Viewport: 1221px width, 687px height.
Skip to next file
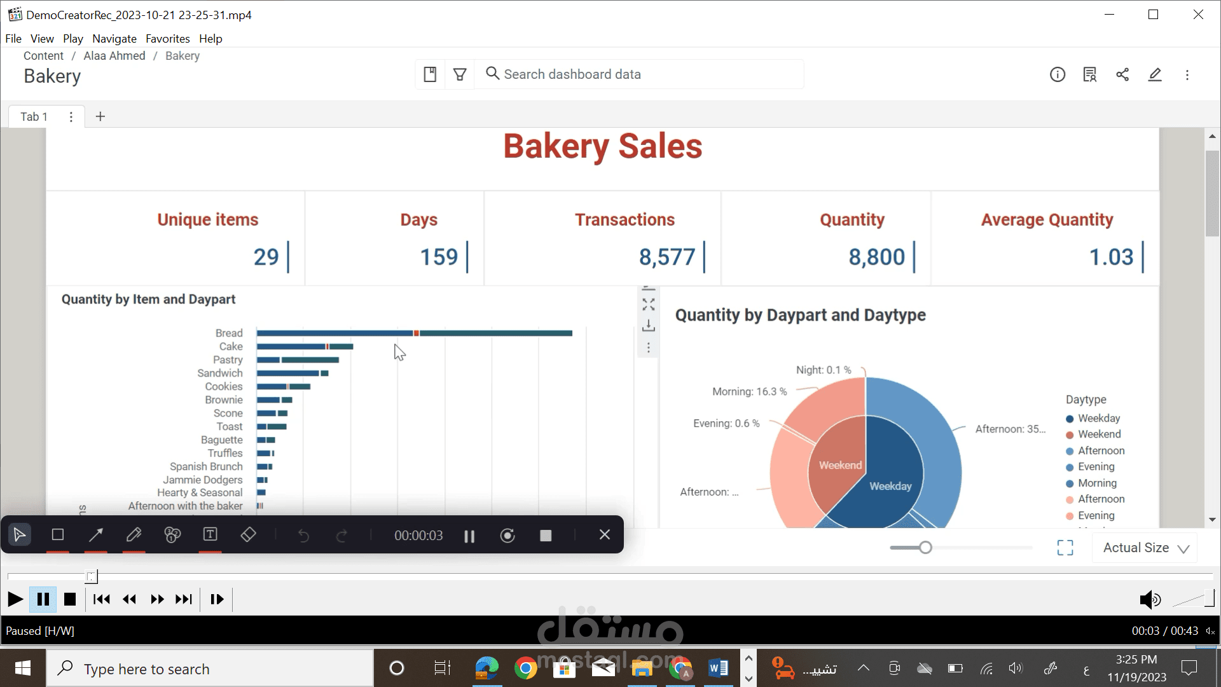[x=184, y=599]
